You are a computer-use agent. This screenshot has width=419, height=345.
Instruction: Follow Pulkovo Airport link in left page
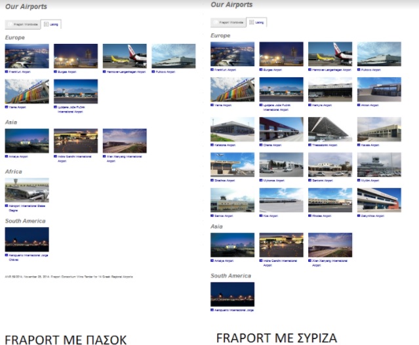pyautogui.click(x=165, y=72)
